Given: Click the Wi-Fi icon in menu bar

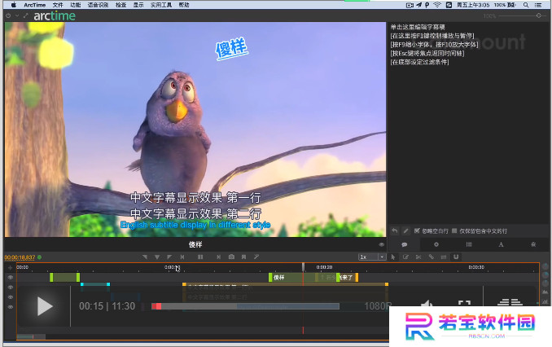Looking at the screenshot, I should (x=437, y=5).
